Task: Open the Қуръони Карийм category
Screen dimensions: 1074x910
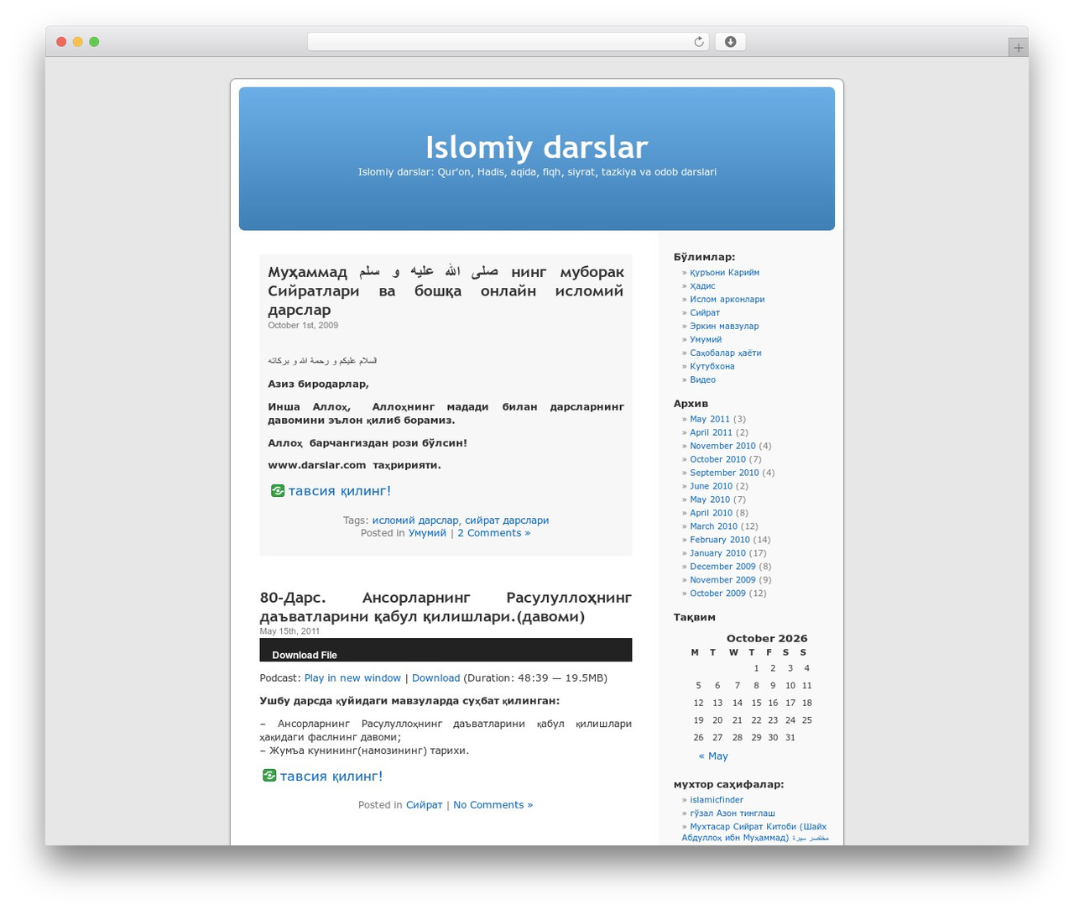Action: [724, 272]
